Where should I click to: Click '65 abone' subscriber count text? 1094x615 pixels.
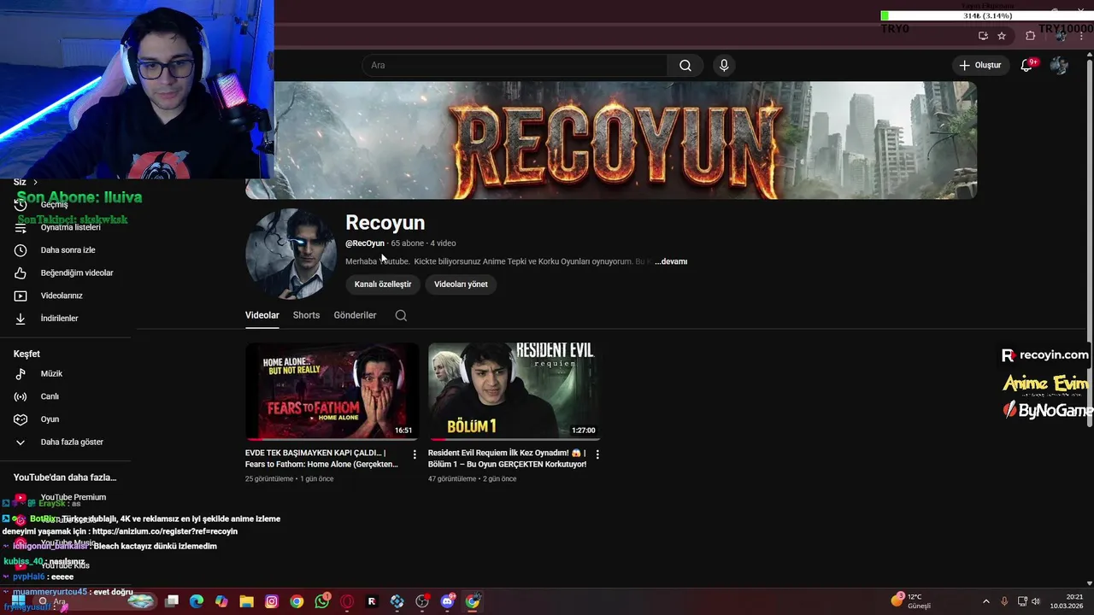[x=408, y=243]
